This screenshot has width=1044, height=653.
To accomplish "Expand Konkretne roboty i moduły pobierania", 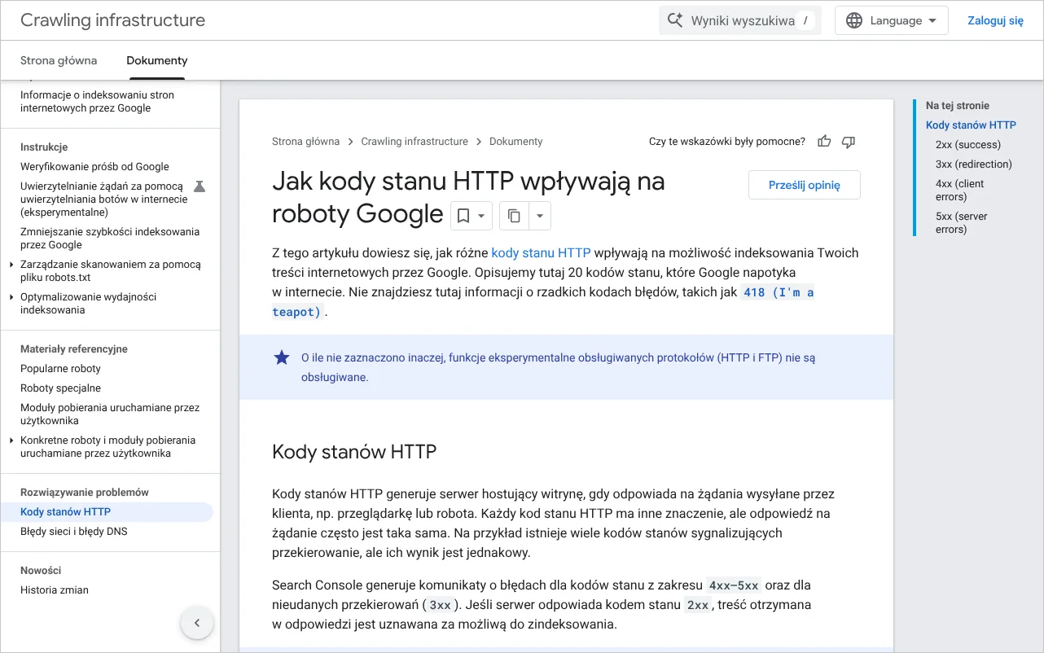I will click(x=11, y=440).
